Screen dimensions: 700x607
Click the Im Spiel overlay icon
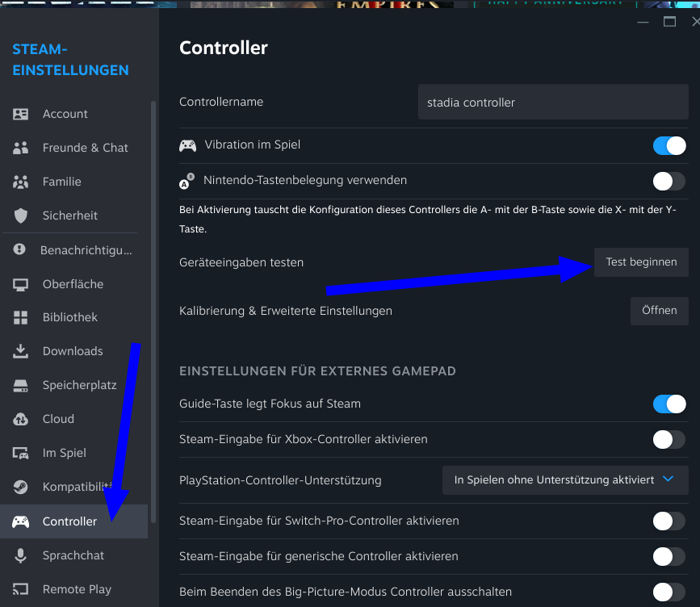[20, 453]
